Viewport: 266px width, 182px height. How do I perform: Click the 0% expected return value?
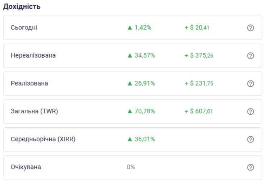tap(131, 167)
